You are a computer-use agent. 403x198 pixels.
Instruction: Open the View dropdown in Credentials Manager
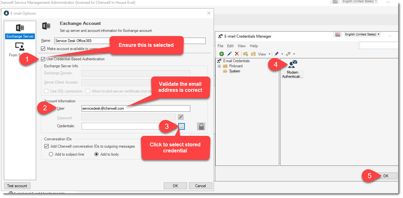click(x=262, y=54)
